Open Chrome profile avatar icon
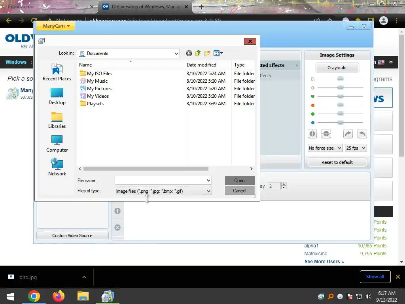The height and width of the screenshot is (304, 405). (x=384, y=21)
